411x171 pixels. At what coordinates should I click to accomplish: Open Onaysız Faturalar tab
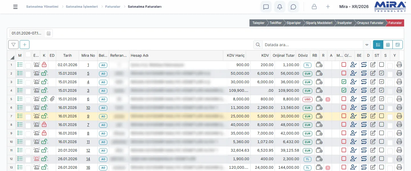pyautogui.click(x=370, y=23)
